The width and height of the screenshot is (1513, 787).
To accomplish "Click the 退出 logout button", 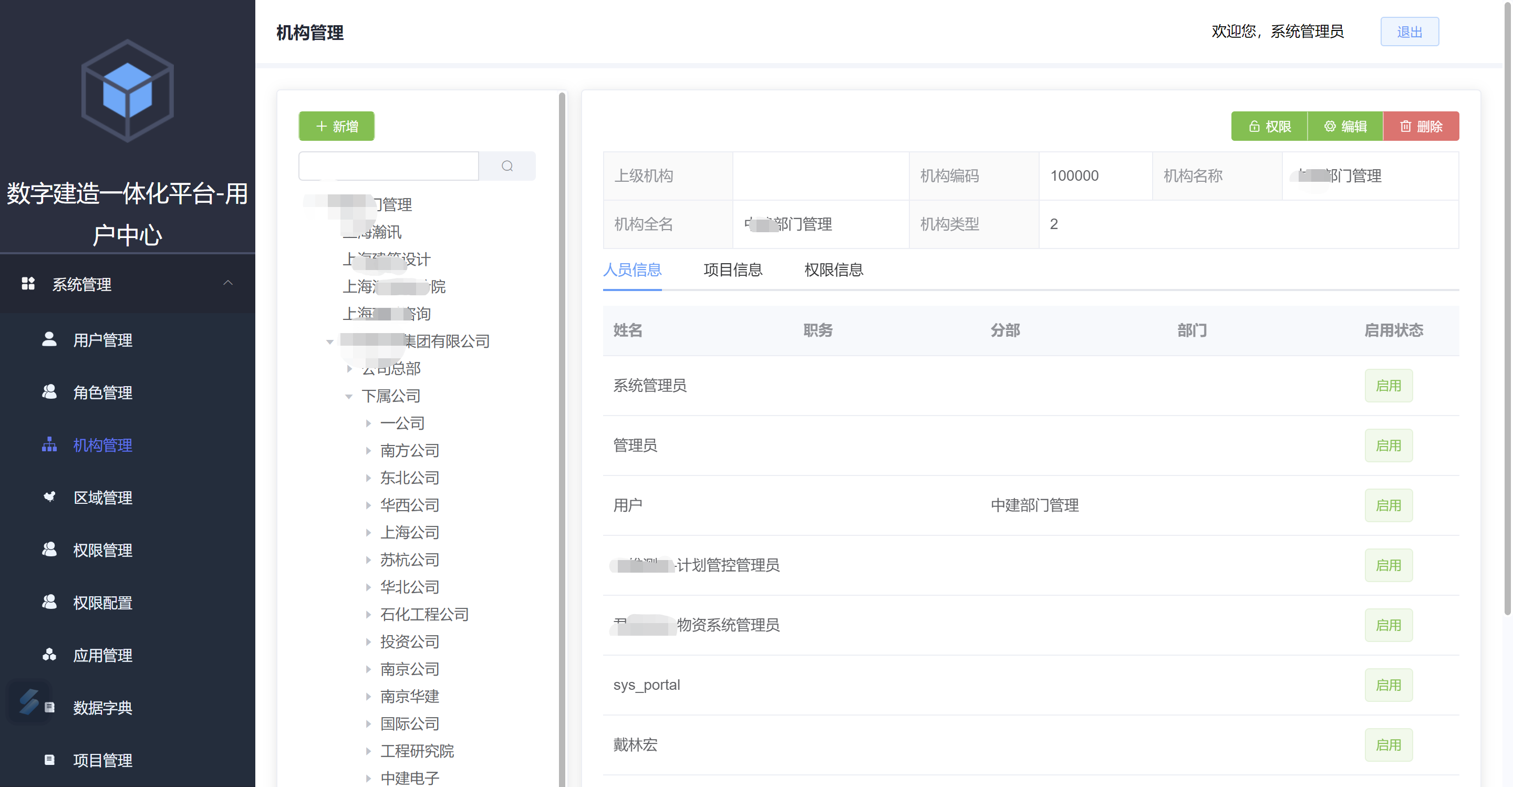I will [1409, 32].
